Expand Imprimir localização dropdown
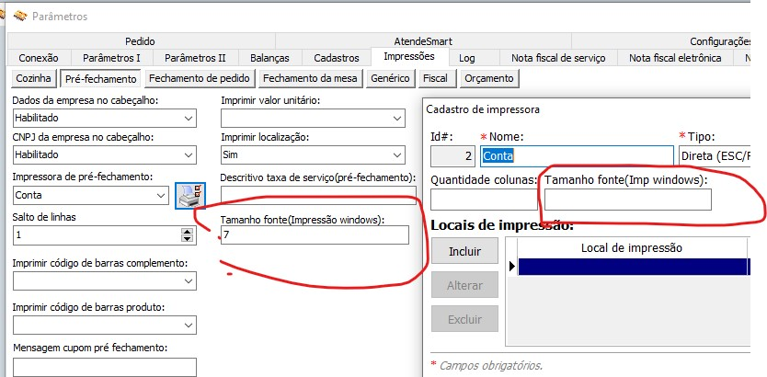Image resolution: width=767 pixels, height=377 pixels. 397,155
